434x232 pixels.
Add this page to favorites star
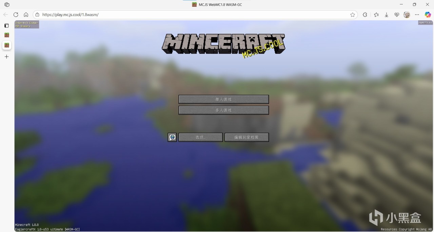(353, 15)
